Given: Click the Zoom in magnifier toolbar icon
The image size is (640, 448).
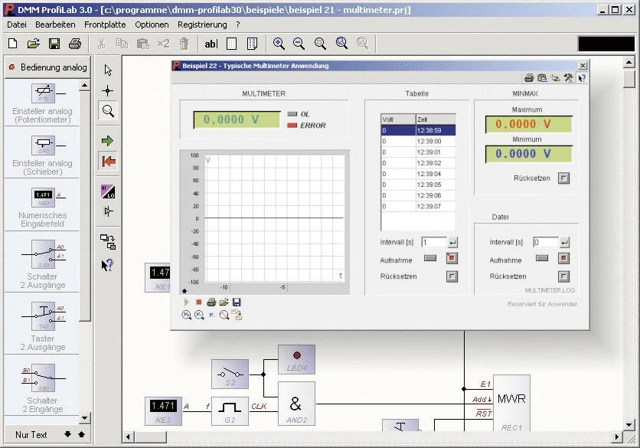Looking at the screenshot, I should 279,44.
